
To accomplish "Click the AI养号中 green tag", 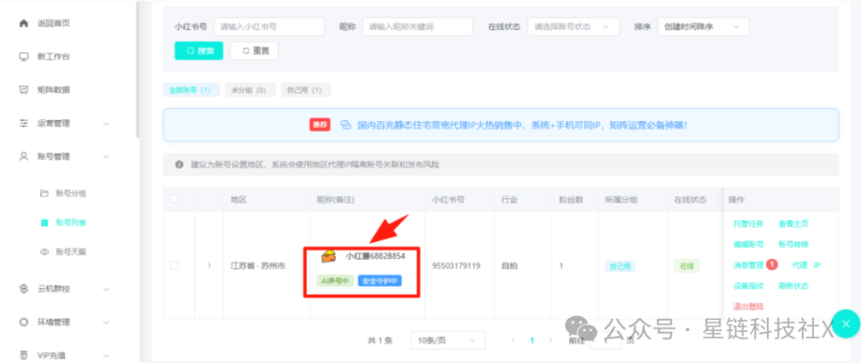I will pyautogui.click(x=335, y=281).
